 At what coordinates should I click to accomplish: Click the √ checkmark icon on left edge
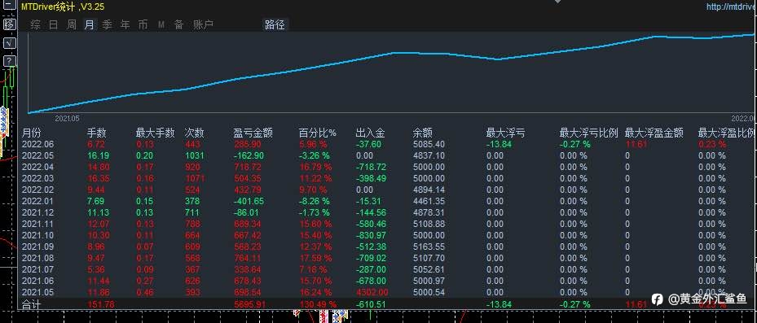(10, 43)
